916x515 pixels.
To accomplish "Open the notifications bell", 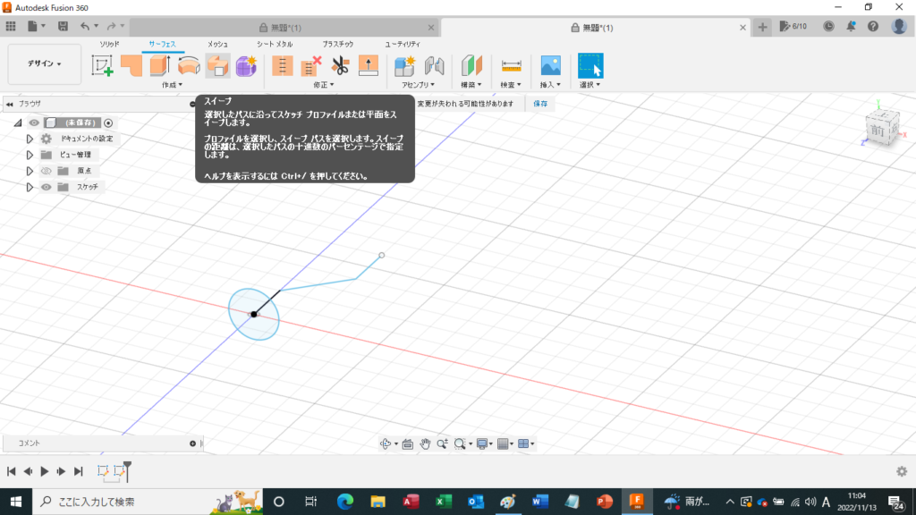I will [852, 26].
